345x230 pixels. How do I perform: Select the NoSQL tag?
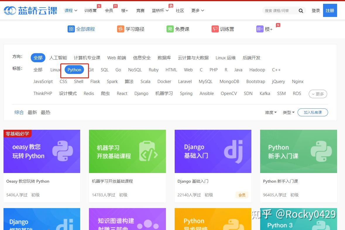[x=135, y=70]
